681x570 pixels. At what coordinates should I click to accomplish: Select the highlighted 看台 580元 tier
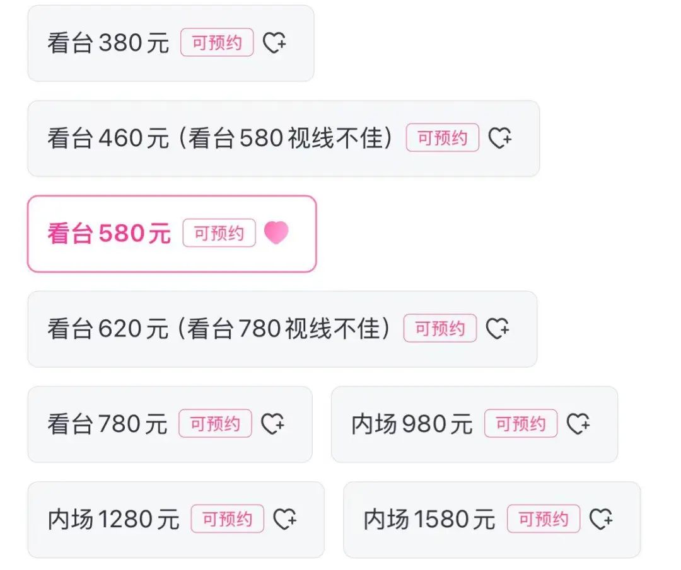click(x=172, y=234)
